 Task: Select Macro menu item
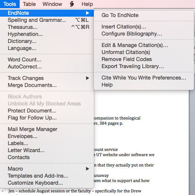click(47, 169)
